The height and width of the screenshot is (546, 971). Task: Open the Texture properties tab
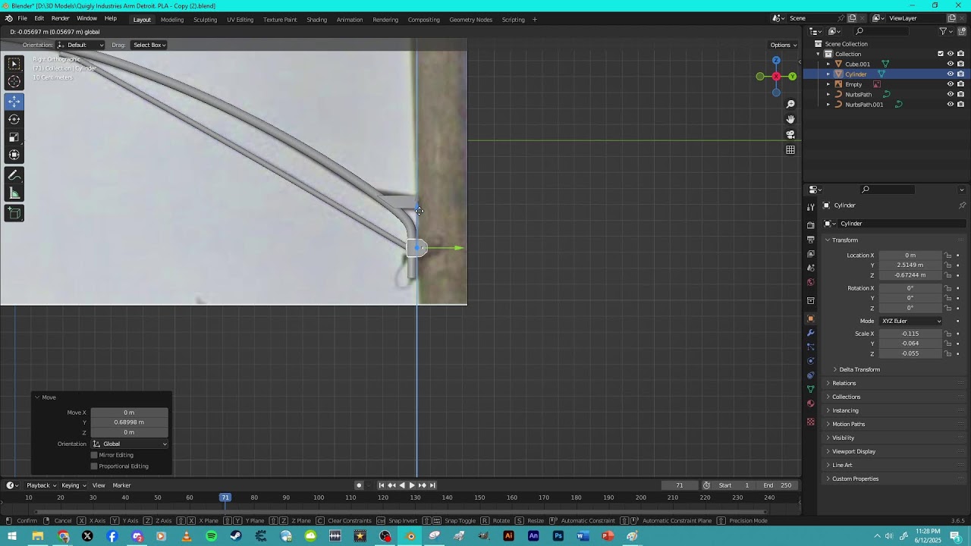click(x=810, y=422)
